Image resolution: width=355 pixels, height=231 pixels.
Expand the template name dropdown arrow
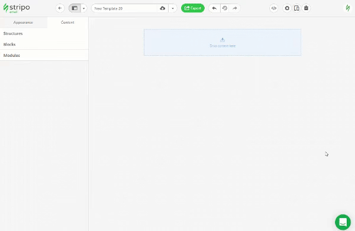pos(173,8)
